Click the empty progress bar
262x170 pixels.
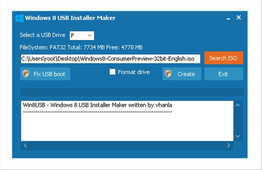click(132, 92)
